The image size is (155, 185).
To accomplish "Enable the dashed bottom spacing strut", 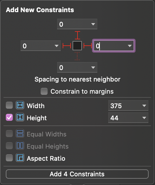I will click(x=77, y=56).
